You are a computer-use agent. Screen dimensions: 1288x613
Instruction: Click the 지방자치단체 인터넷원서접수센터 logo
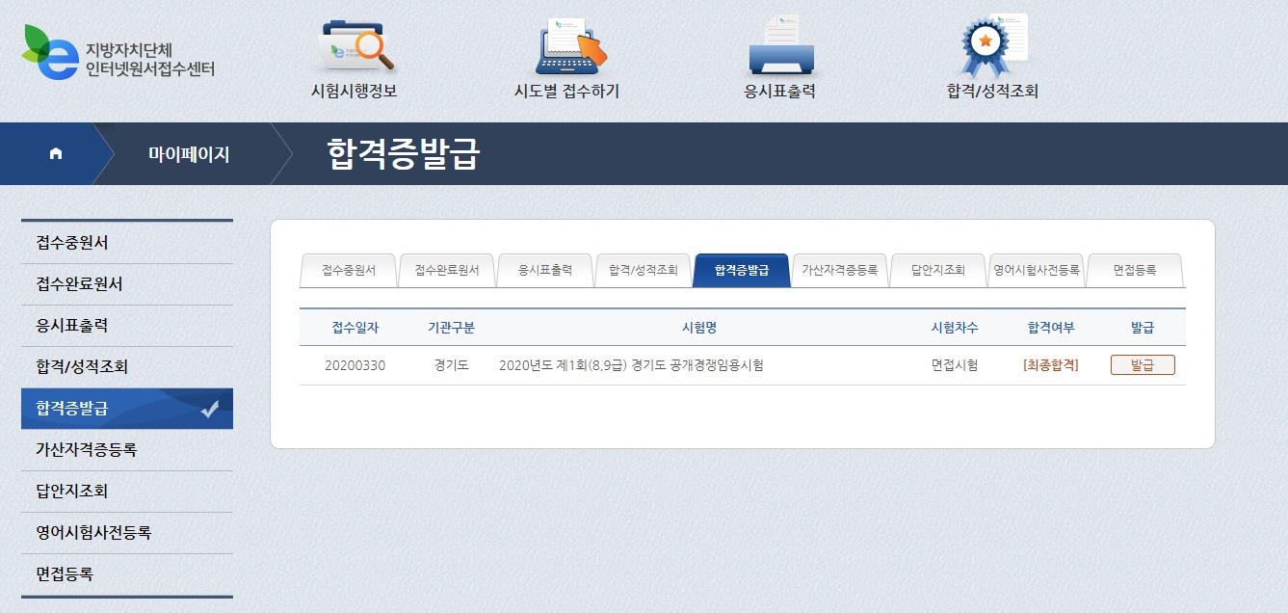(118, 55)
